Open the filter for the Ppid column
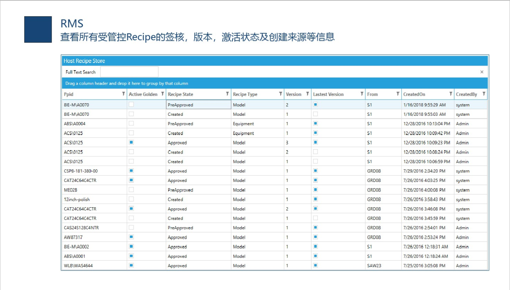The width and height of the screenshot is (510, 290). (x=123, y=94)
